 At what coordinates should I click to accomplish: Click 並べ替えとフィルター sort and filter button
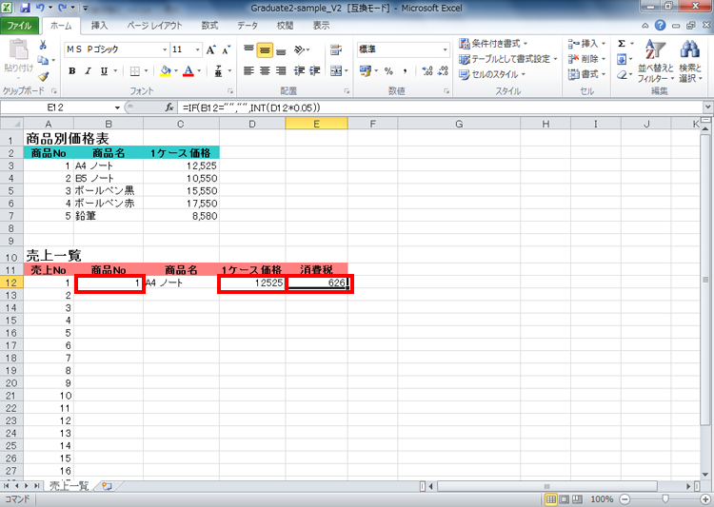point(656,61)
